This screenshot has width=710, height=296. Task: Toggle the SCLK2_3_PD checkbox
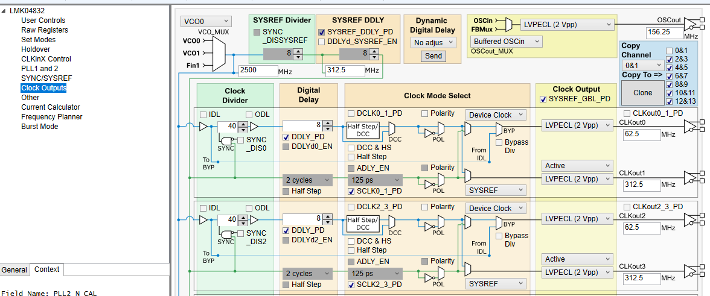(x=351, y=285)
